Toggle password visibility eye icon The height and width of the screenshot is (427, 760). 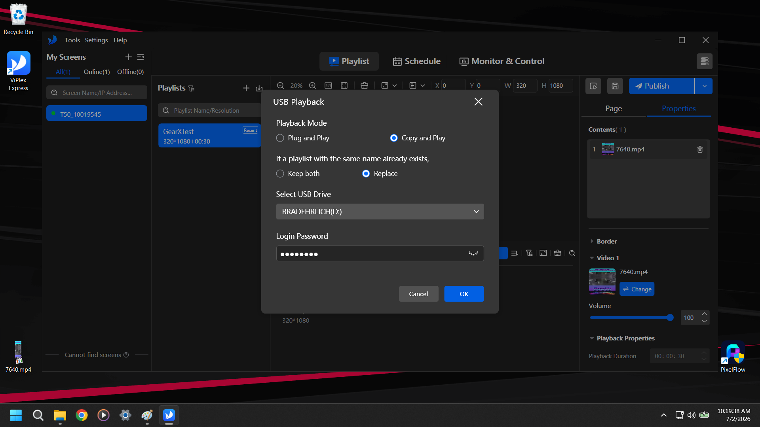tap(473, 253)
